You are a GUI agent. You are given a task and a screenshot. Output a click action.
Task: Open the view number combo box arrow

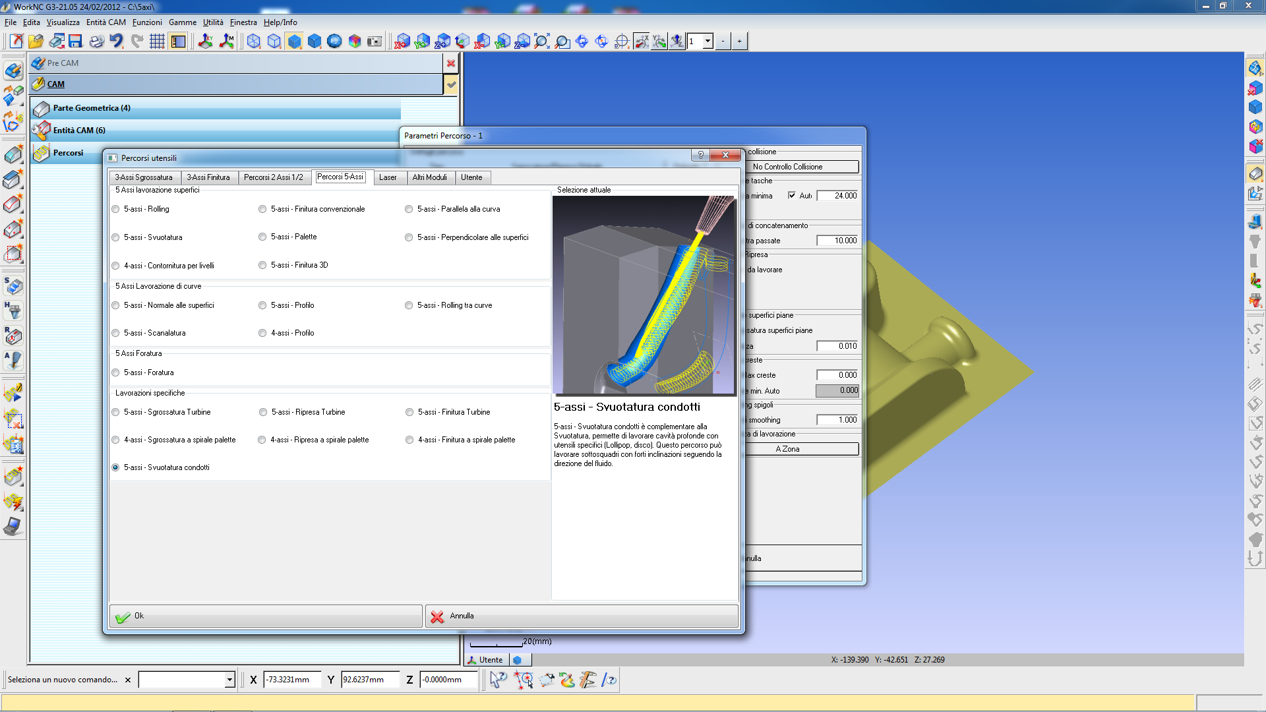click(x=708, y=42)
